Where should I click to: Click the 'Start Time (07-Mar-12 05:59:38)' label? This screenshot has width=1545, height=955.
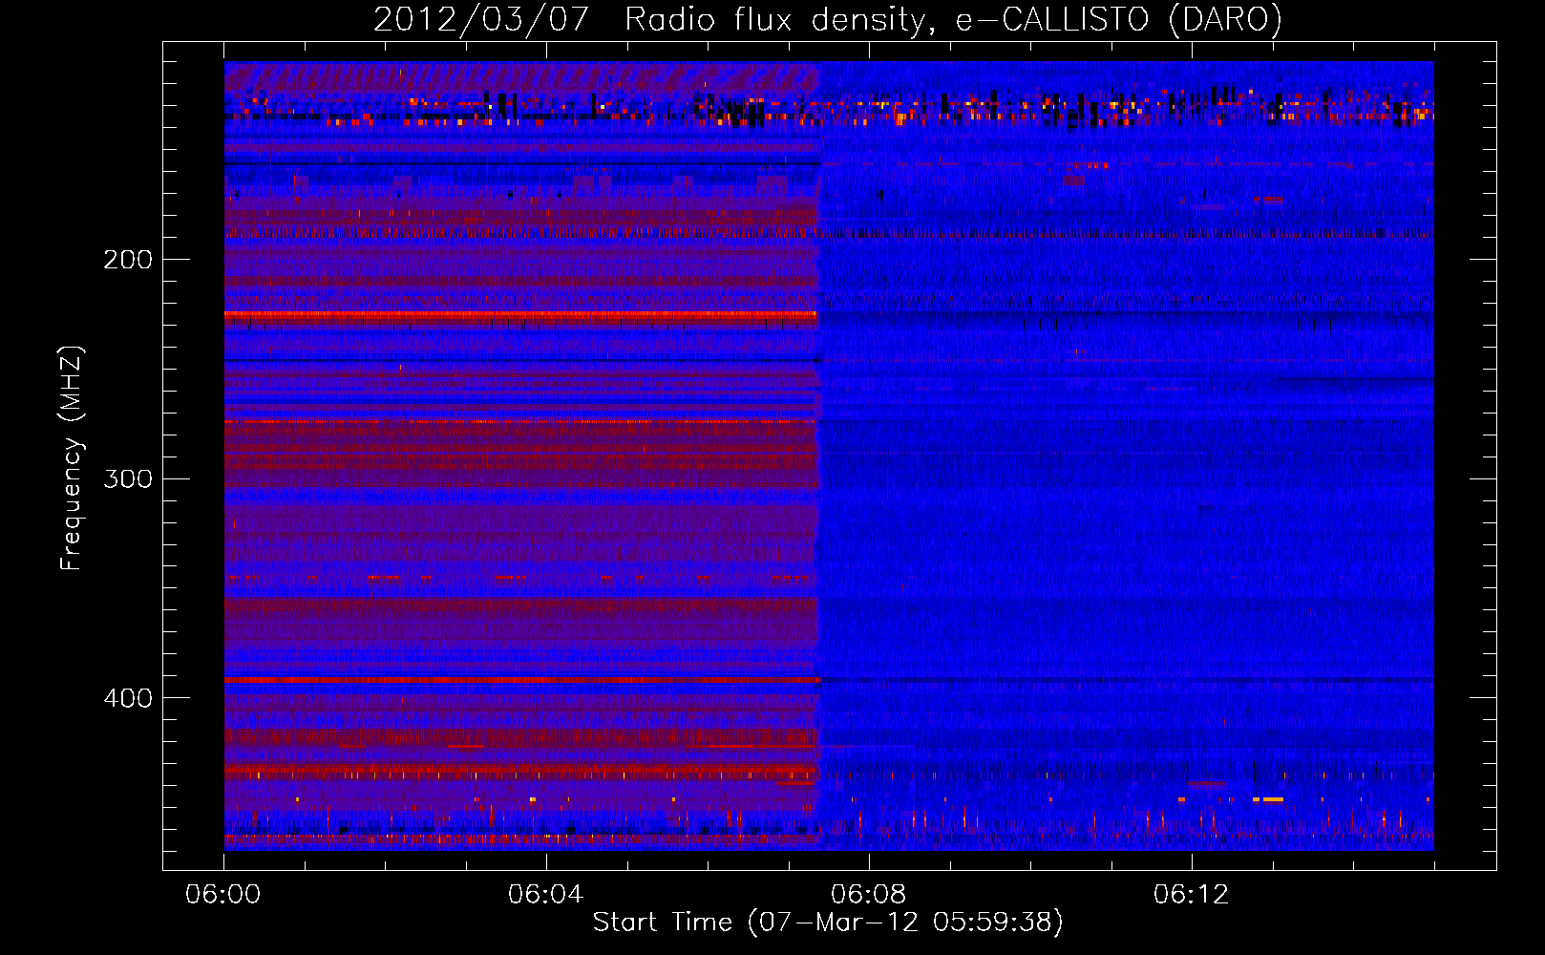click(x=828, y=923)
